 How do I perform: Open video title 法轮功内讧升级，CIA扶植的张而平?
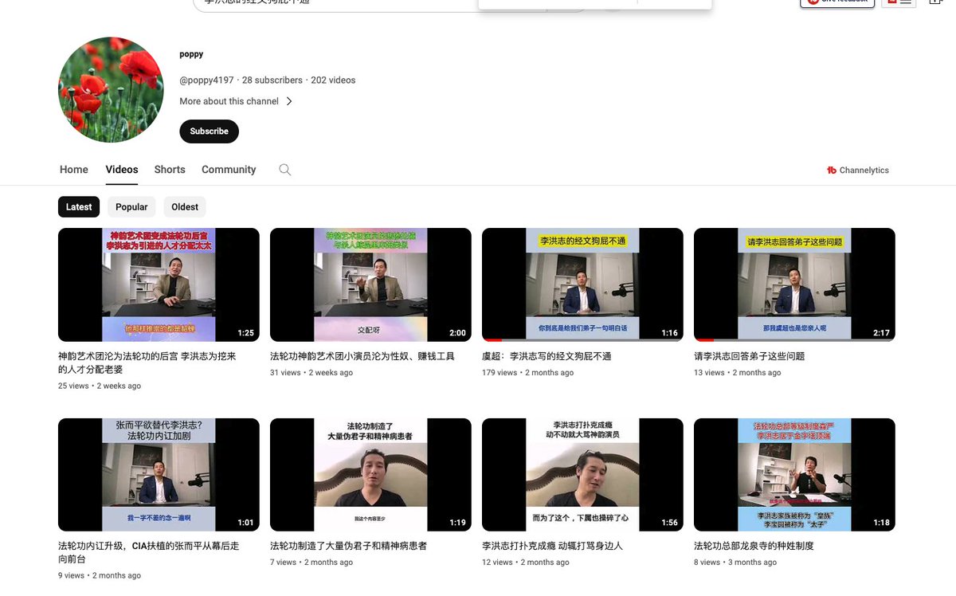pos(149,553)
